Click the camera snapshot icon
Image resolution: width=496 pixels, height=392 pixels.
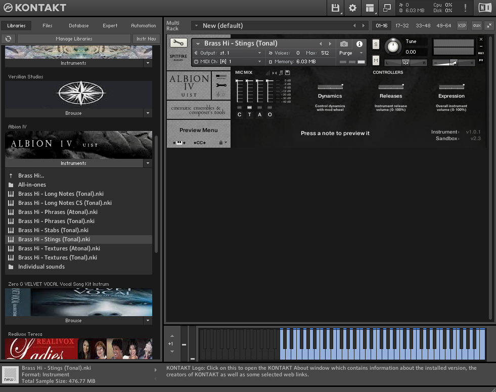pyautogui.click(x=344, y=43)
